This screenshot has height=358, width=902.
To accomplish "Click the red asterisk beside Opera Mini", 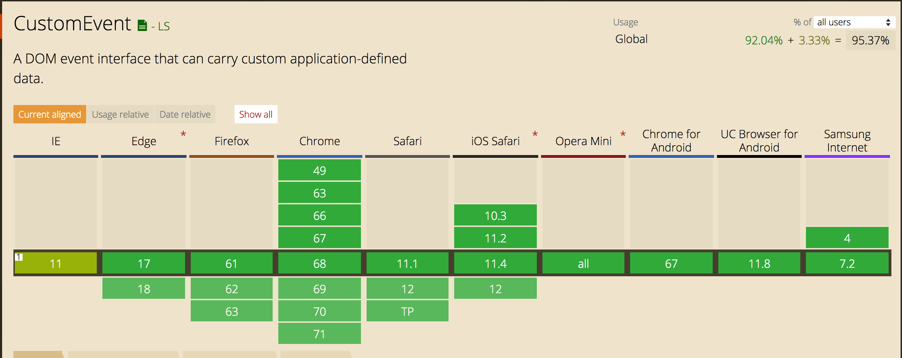I will pos(623,134).
